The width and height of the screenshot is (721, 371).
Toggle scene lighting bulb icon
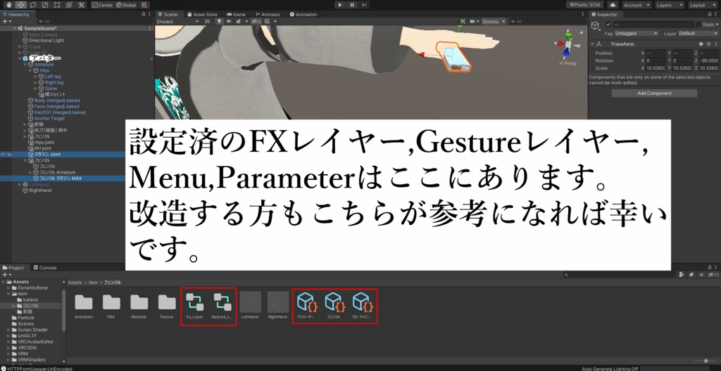220,21
